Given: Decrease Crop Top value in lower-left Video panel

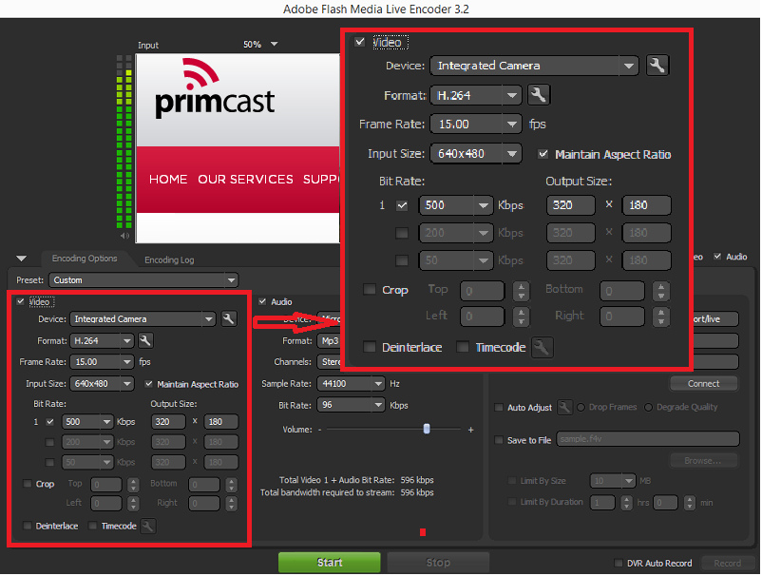Looking at the screenshot, I should [133, 488].
